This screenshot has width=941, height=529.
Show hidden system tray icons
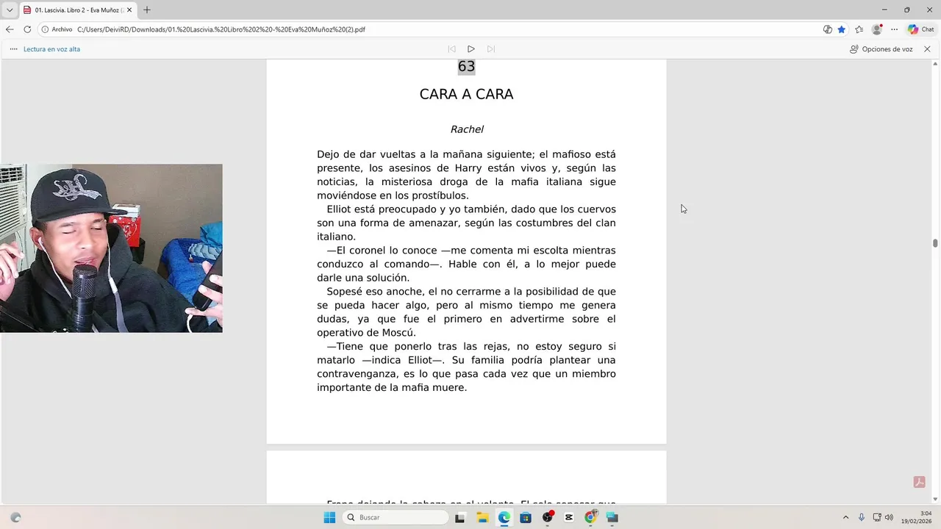[x=845, y=517]
